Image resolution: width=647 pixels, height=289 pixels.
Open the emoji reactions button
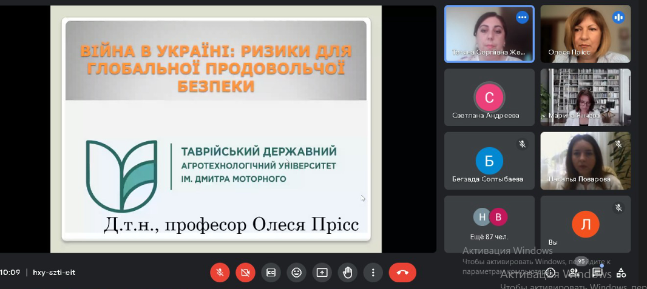click(297, 273)
